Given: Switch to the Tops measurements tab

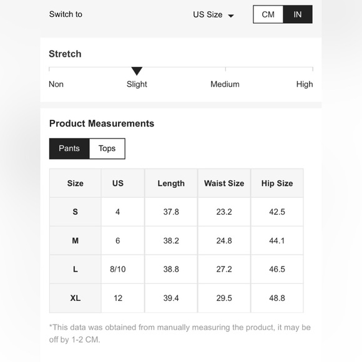Looking at the screenshot, I should pos(107,149).
